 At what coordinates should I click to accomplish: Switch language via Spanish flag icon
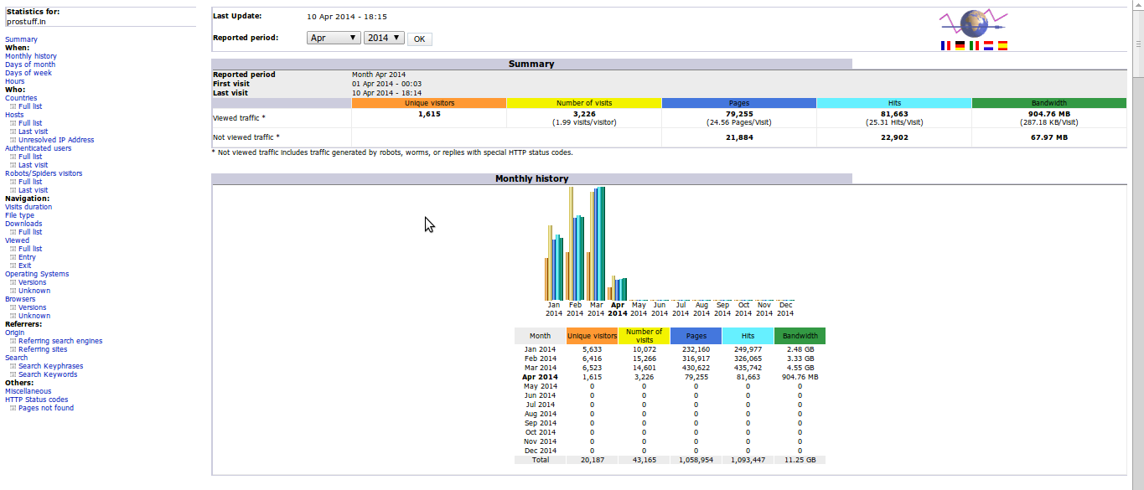1002,46
